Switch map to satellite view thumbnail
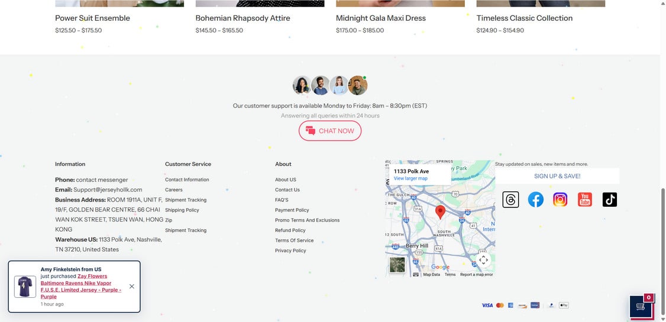 pos(397,265)
